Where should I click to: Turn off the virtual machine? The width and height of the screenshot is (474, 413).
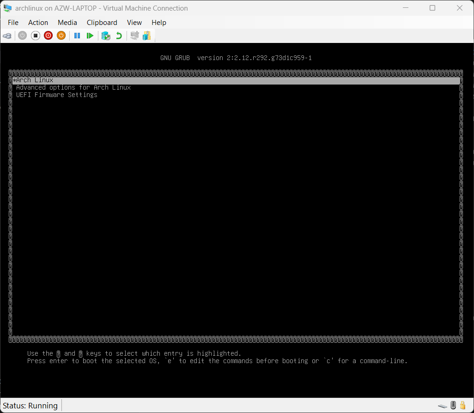tap(36, 36)
